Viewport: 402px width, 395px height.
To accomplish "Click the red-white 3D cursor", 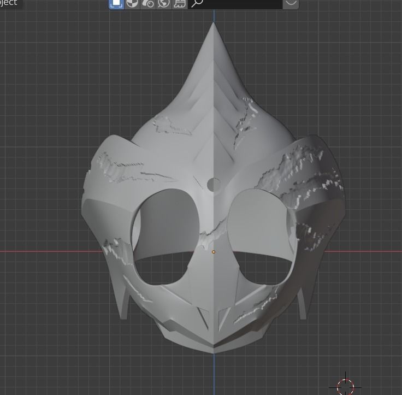I will pyautogui.click(x=345, y=387).
